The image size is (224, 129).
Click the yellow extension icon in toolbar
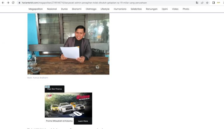click(218, 3)
